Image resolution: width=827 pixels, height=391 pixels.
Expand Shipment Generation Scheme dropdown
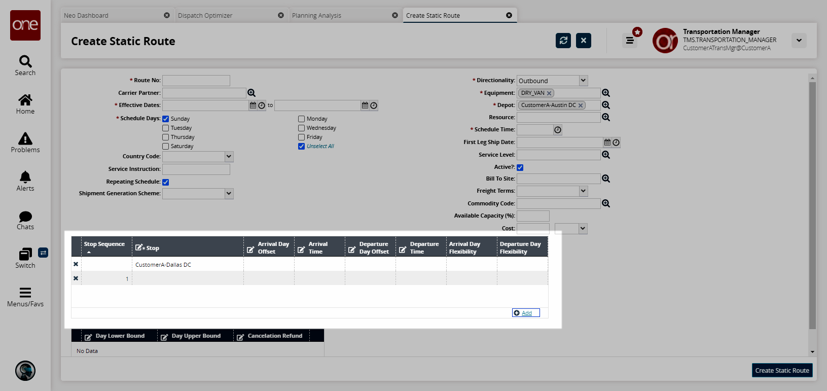point(229,194)
